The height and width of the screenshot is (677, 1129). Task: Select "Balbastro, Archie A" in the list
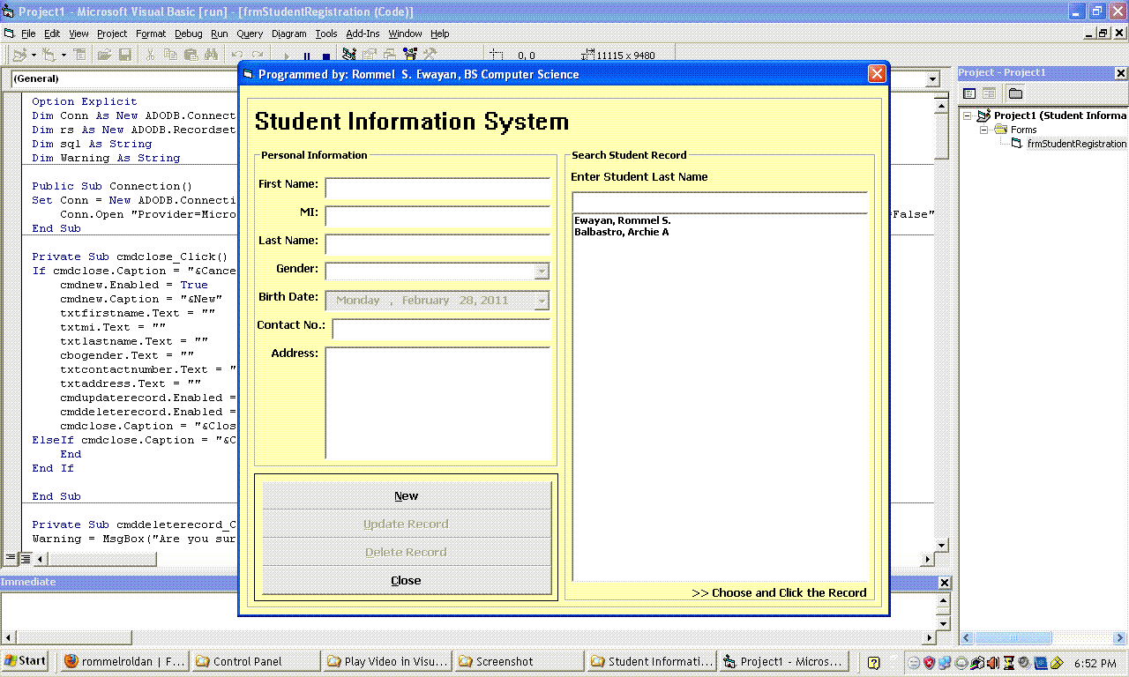click(x=622, y=232)
